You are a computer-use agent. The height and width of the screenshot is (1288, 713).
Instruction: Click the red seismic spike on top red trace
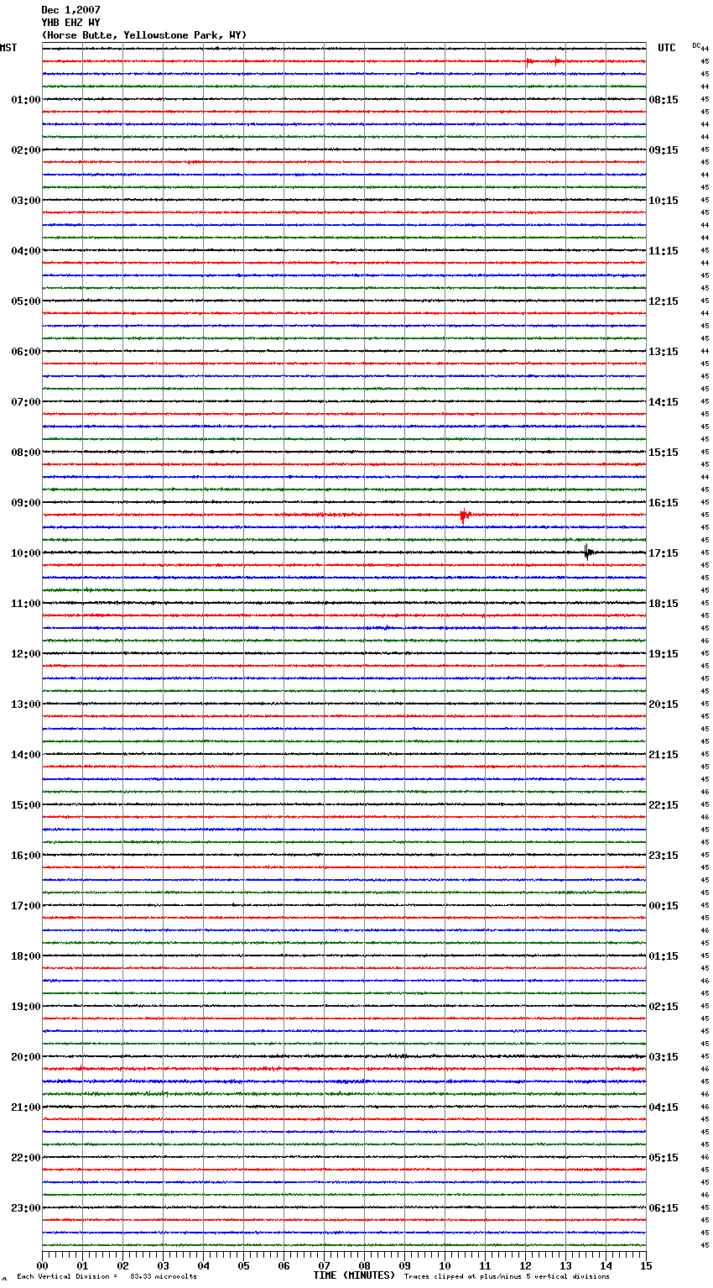(528, 61)
